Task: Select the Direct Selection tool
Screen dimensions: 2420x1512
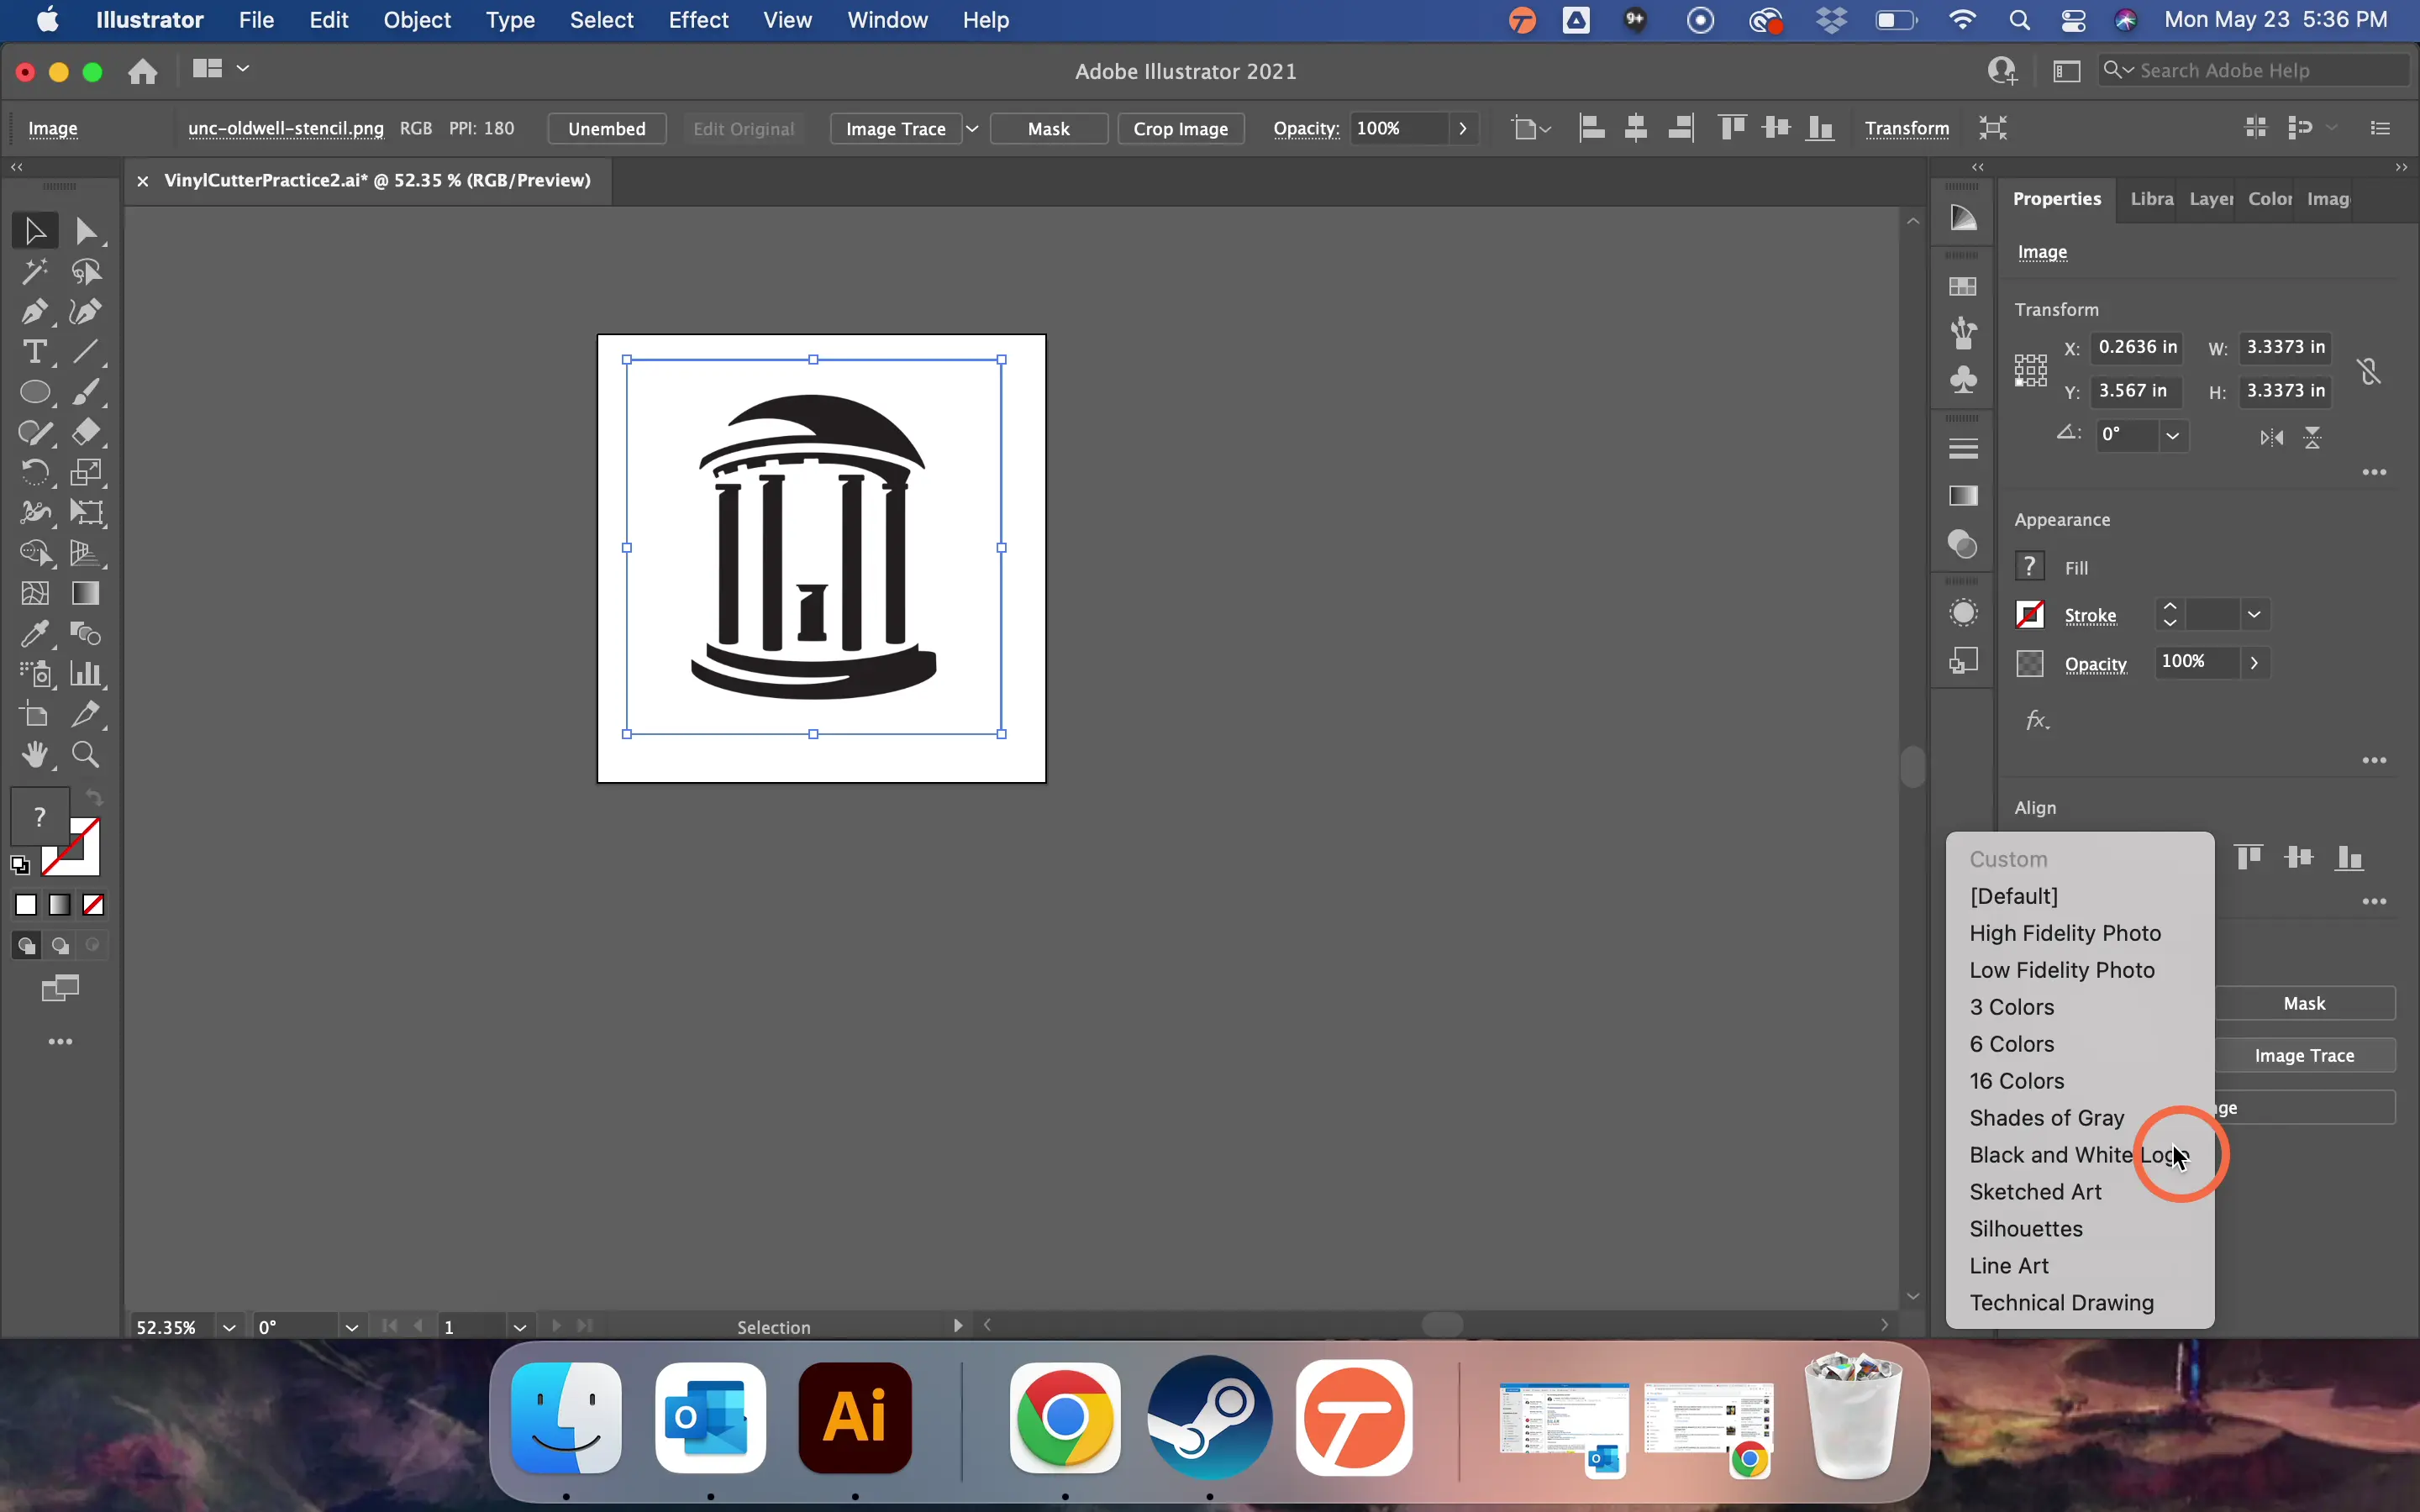Action: pyautogui.click(x=87, y=231)
